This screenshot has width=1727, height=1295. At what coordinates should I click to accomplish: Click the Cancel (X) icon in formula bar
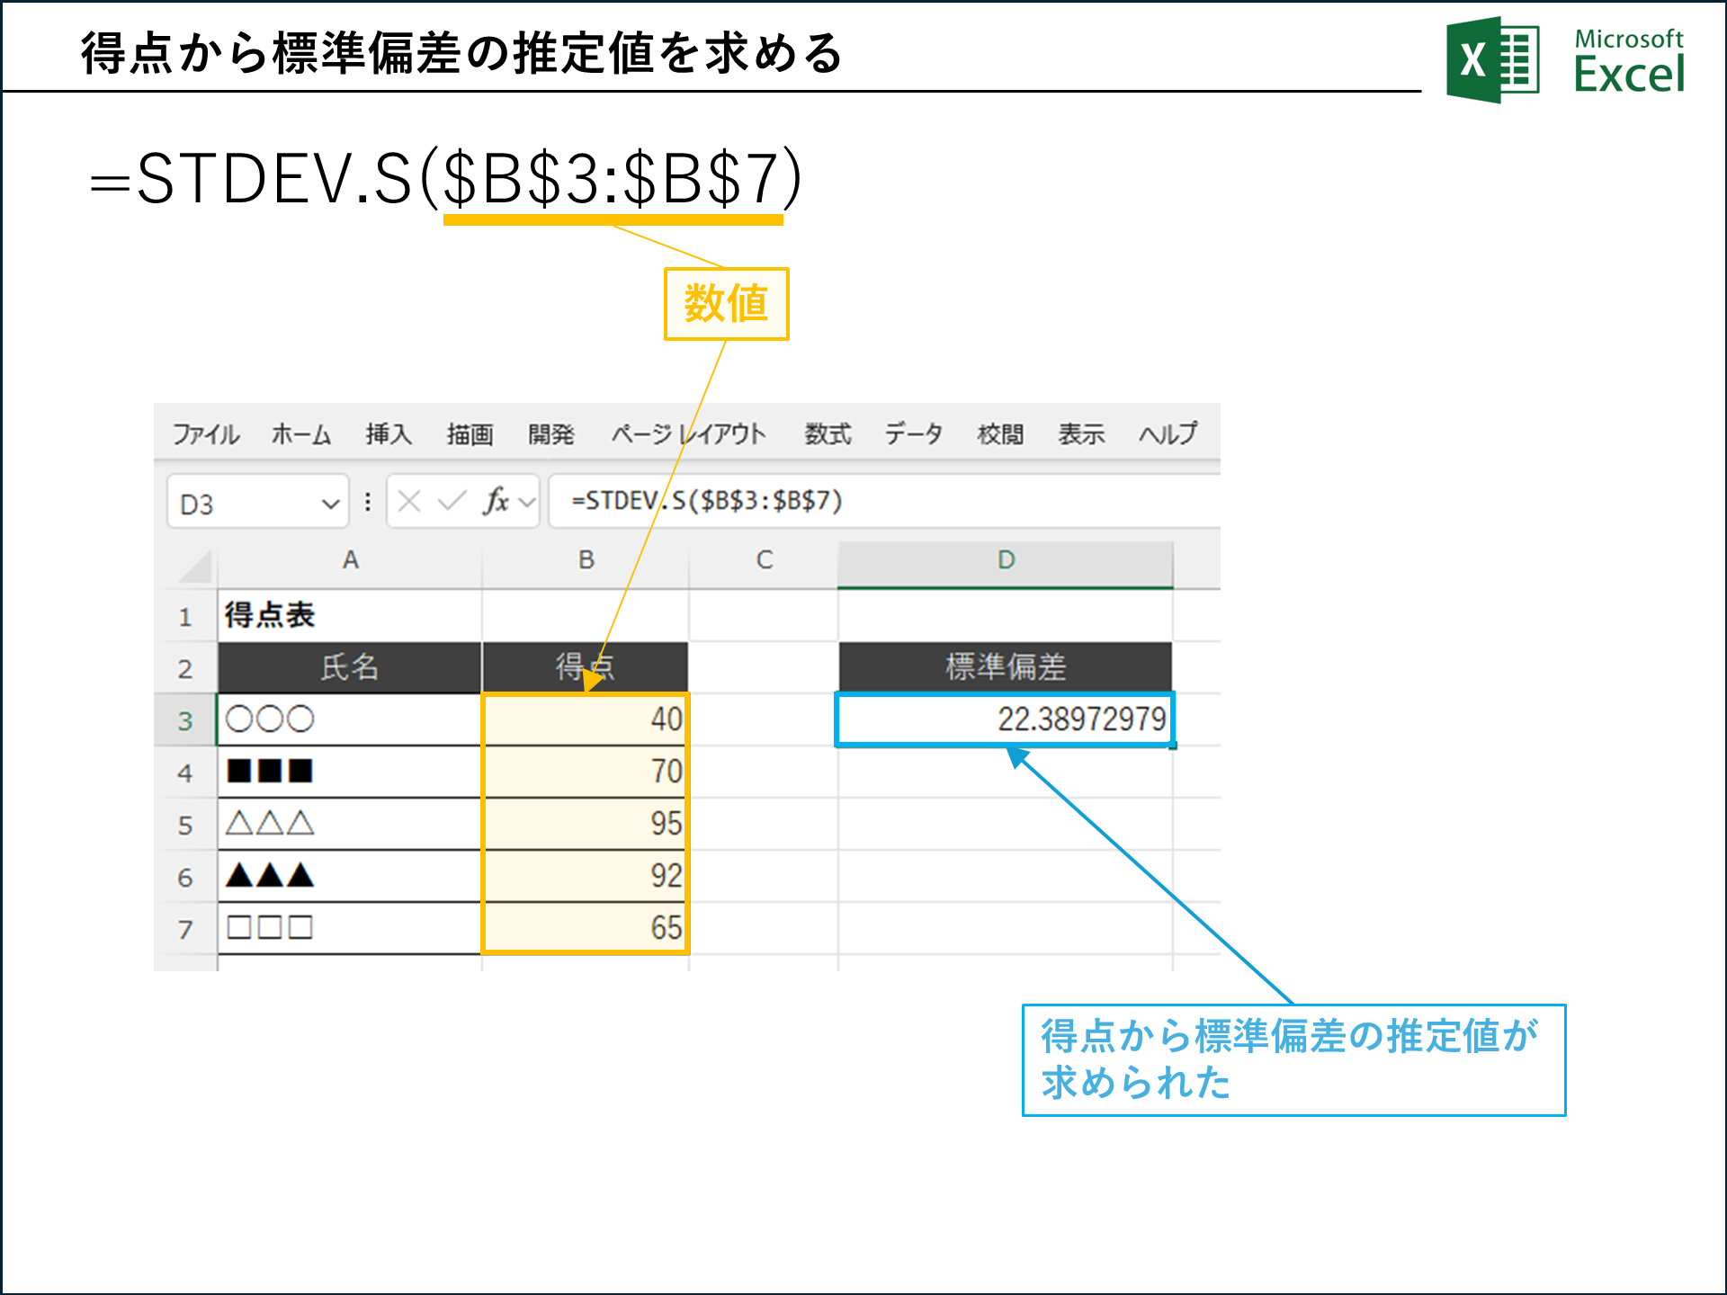tap(409, 502)
